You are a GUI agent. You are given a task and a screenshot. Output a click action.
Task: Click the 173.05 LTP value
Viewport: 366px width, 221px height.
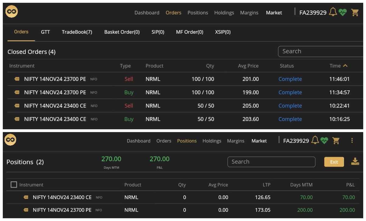263,210
